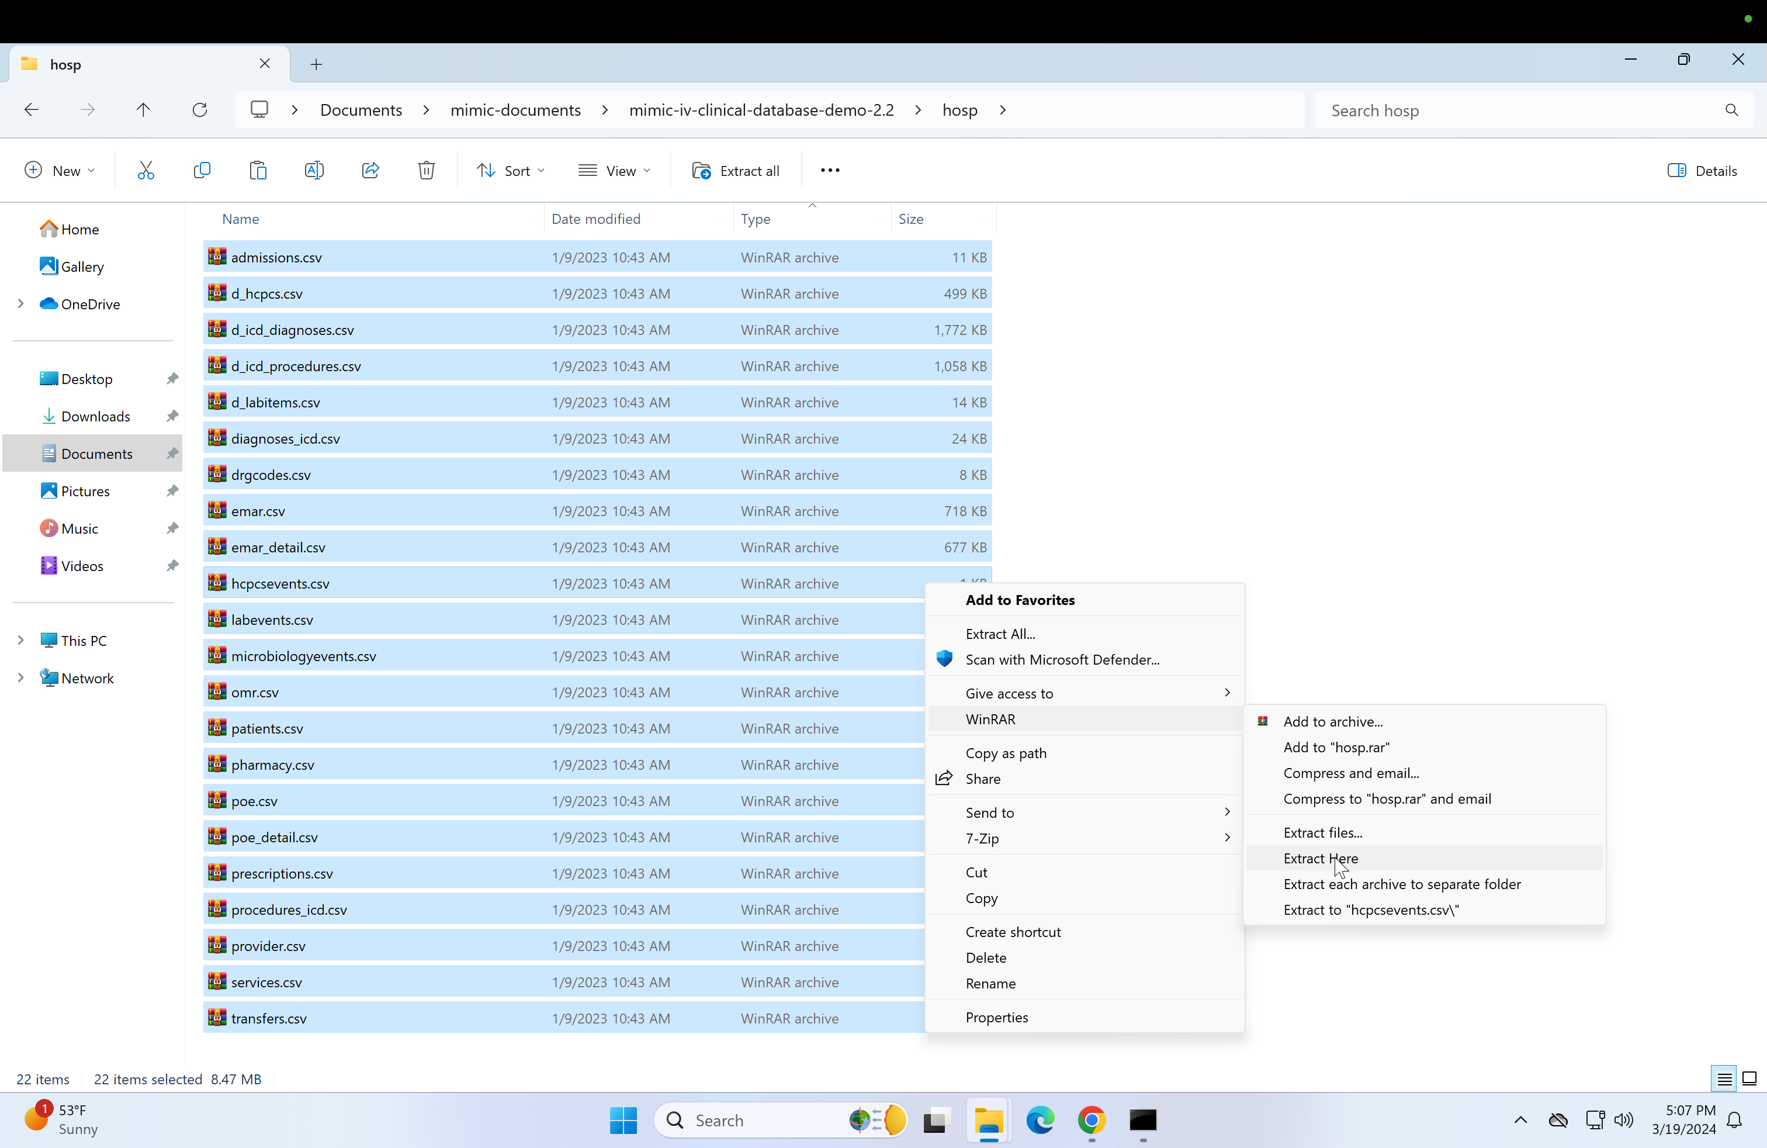The width and height of the screenshot is (1767, 1148).
Task: Click the View dropdown arrow
Action: click(x=648, y=170)
